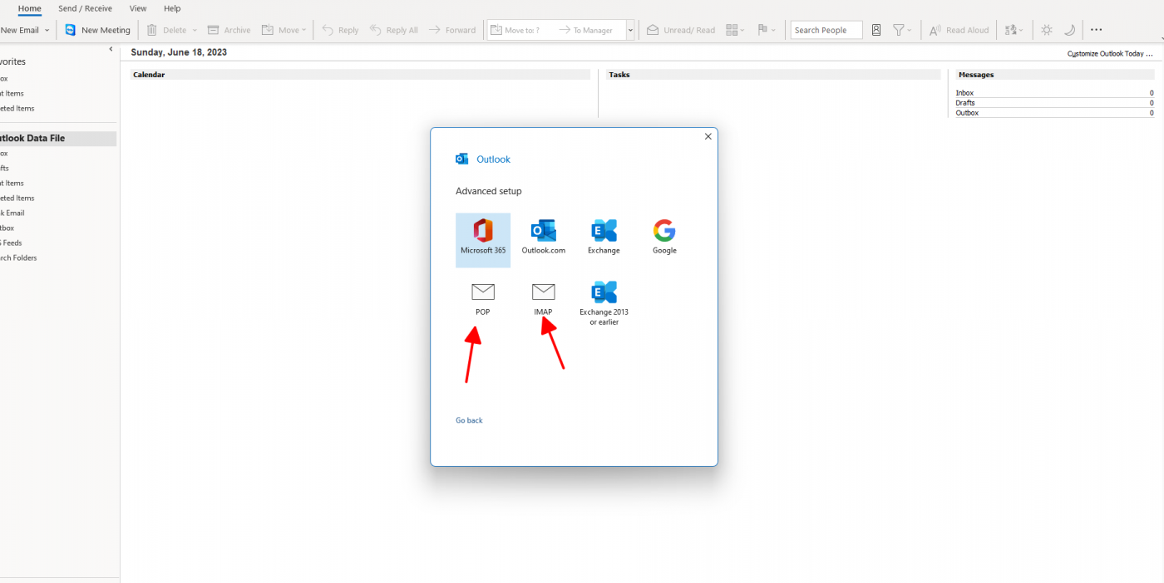Screen dimensions: 1164x583
Task: Switch to light mode sun icon
Action: (1047, 30)
